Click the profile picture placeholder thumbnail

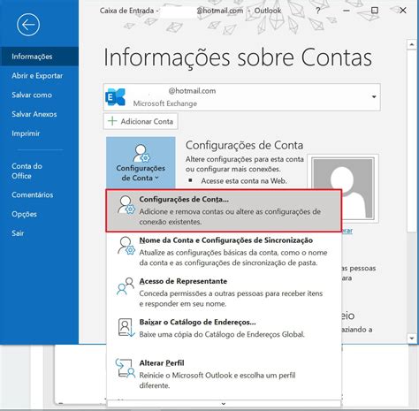(343, 188)
